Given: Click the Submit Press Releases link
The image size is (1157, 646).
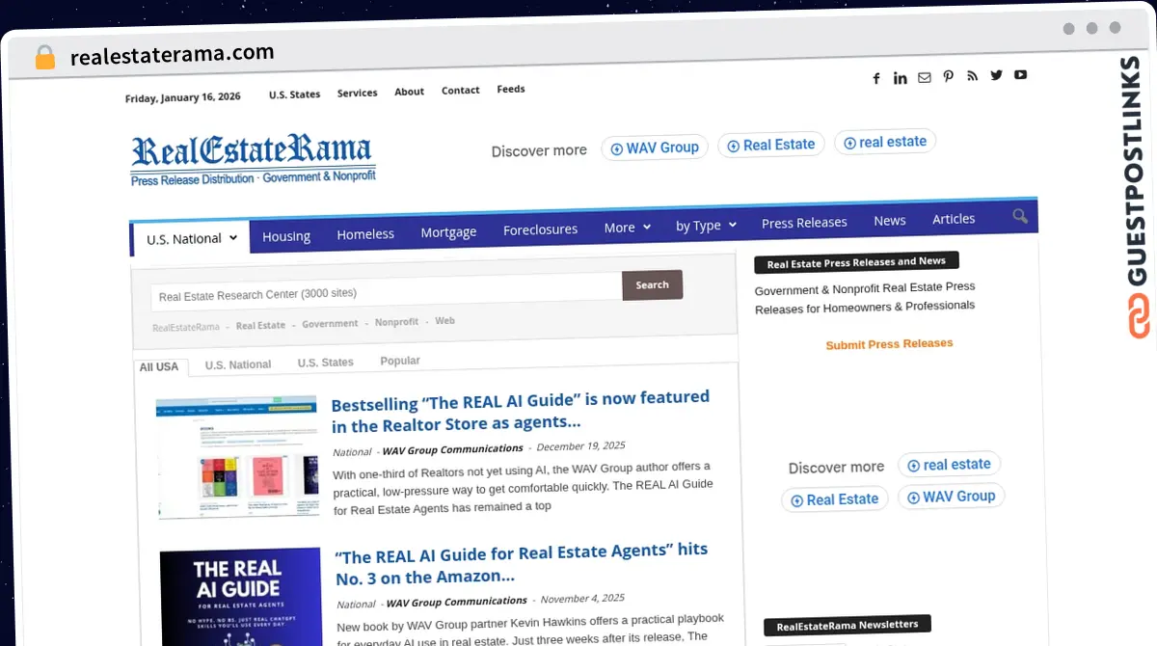Looking at the screenshot, I should (x=889, y=344).
